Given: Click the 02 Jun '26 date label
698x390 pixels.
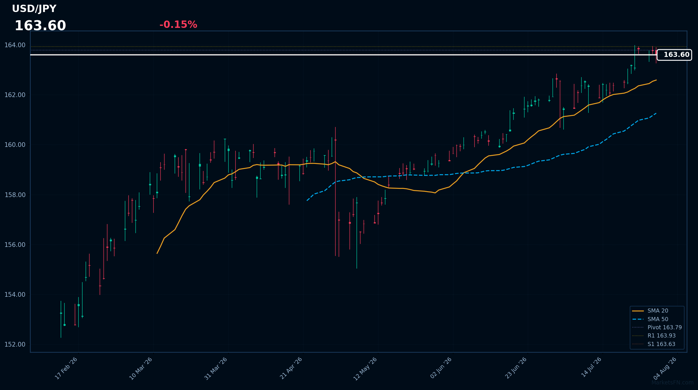Looking at the screenshot, I should [x=441, y=368].
